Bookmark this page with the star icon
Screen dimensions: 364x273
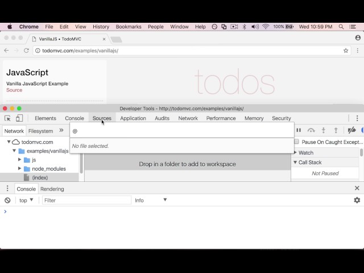pos(346,51)
